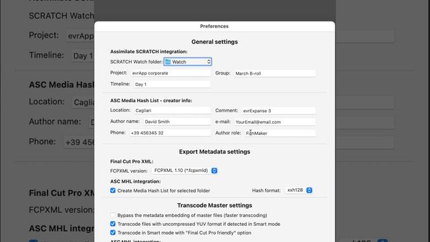Click the FCPXML 1.10 version text
Image resolution: width=430 pixels, height=242 pixels.
[181, 170]
